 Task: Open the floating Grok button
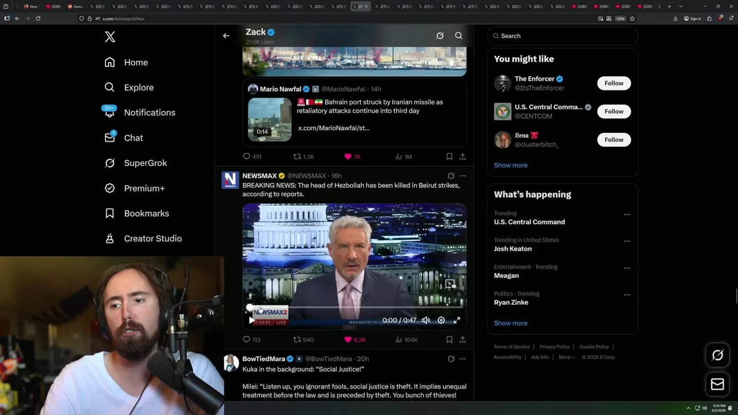(x=717, y=356)
